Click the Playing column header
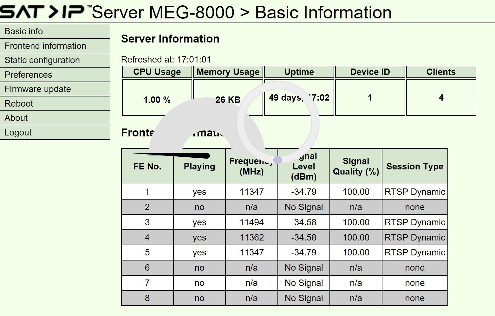The width and height of the screenshot is (495, 316). point(199,166)
